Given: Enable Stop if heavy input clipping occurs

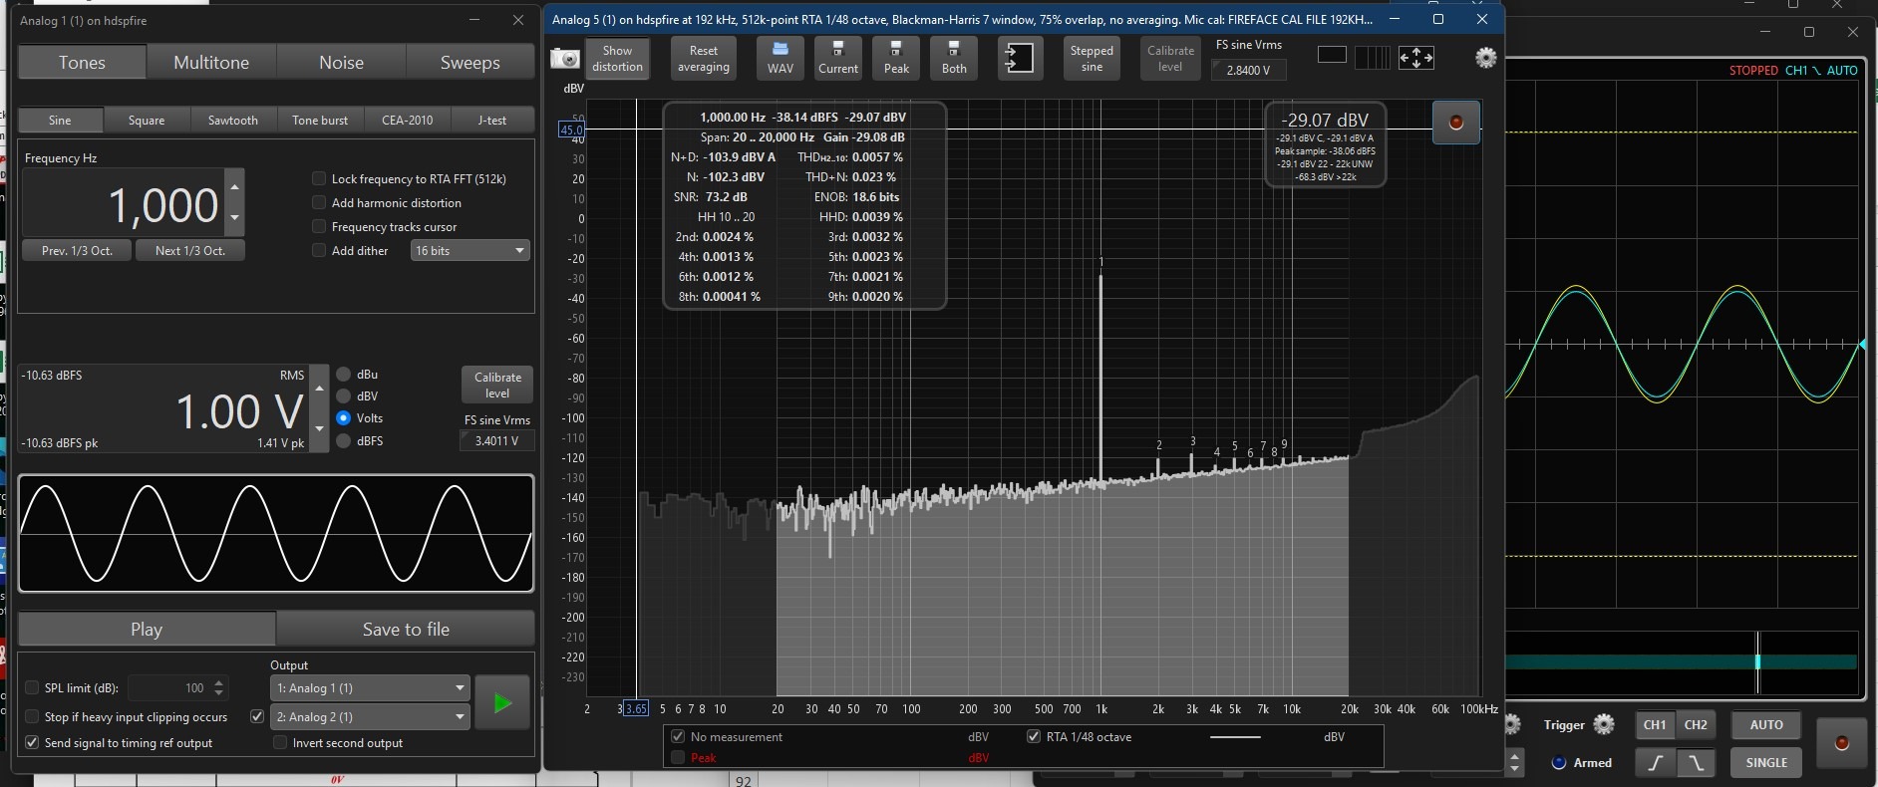Looking at the screenshot, I should [x=32, y=716].
